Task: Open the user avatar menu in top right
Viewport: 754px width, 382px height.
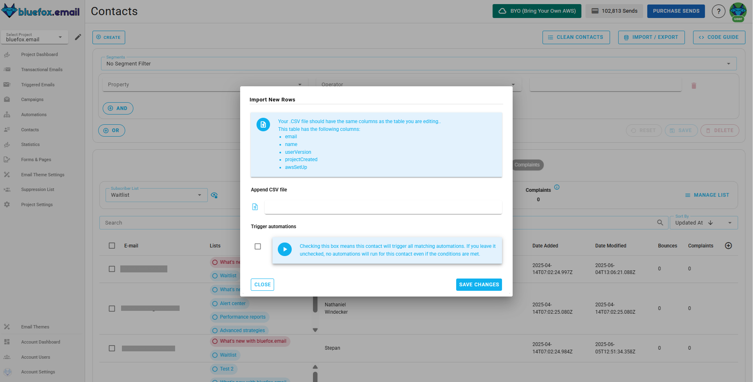Action: tap(738, 11)
